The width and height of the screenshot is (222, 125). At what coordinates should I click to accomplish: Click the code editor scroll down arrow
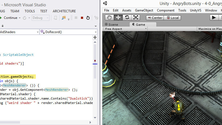click(95, 118)
